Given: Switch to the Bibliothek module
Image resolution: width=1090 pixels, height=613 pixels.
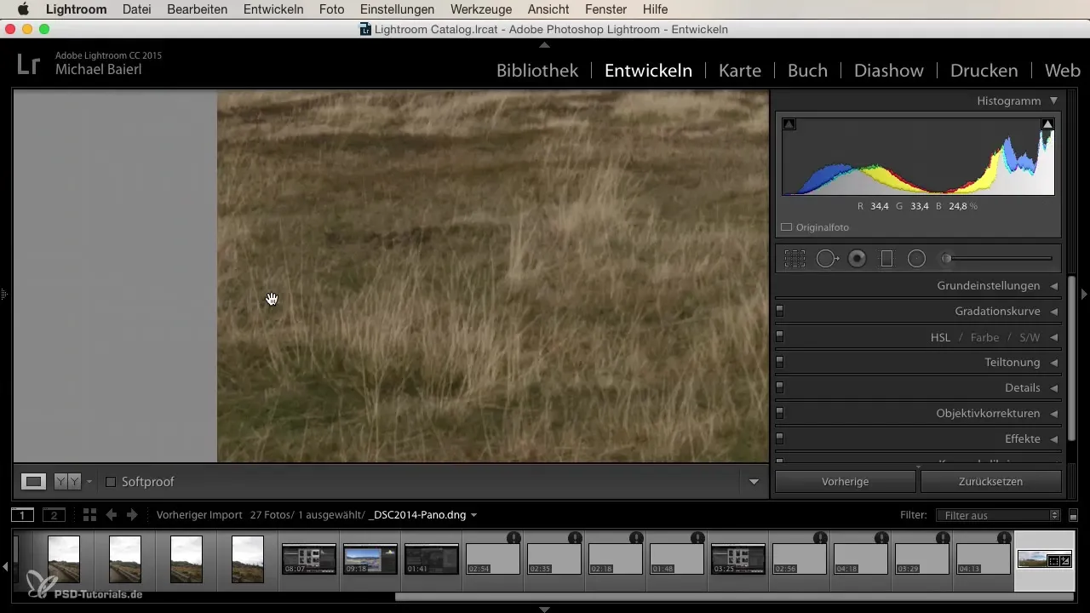Looking at the screenshot, I should [x=537, y=71].
